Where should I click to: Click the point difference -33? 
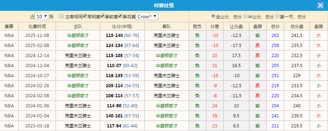coord(215,36)
